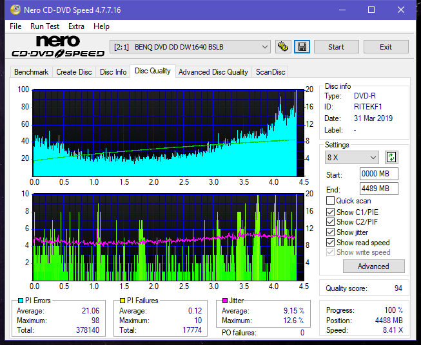Toggle Show read speed checkbox
Image resolution: width=421 pixels, height=345 pixels.
tap(330, 242)
